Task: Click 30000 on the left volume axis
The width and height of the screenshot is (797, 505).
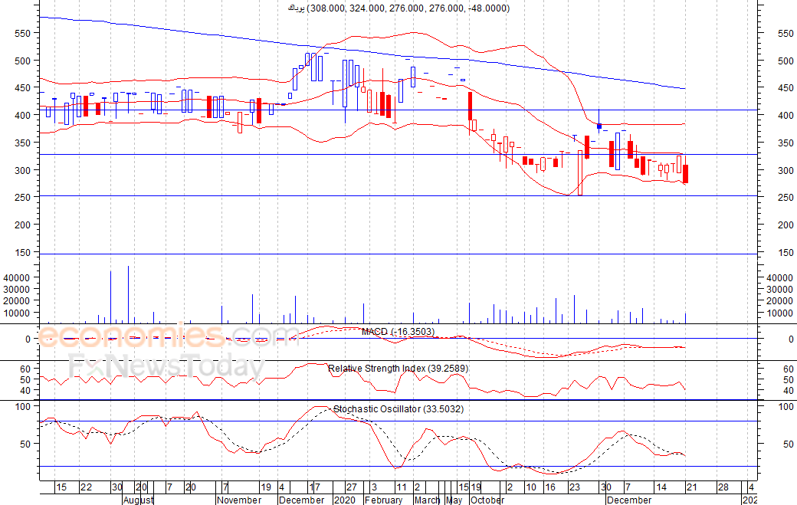Action: tap(17, 290)
